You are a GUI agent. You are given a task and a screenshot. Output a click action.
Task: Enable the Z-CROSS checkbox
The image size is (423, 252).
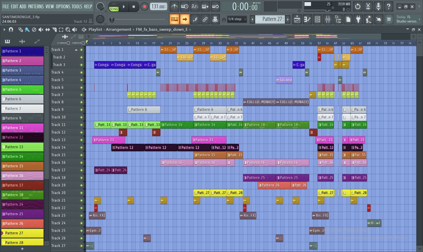click(x=68, y=43)
